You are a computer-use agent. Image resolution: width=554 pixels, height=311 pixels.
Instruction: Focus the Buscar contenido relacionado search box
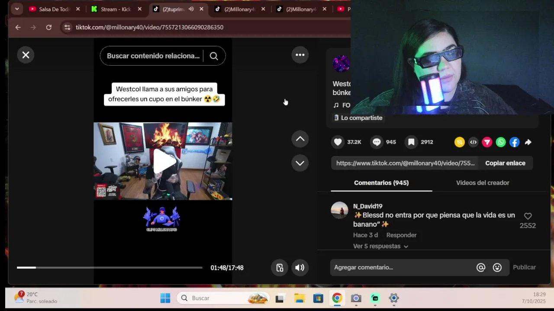[x=153, y=56]
